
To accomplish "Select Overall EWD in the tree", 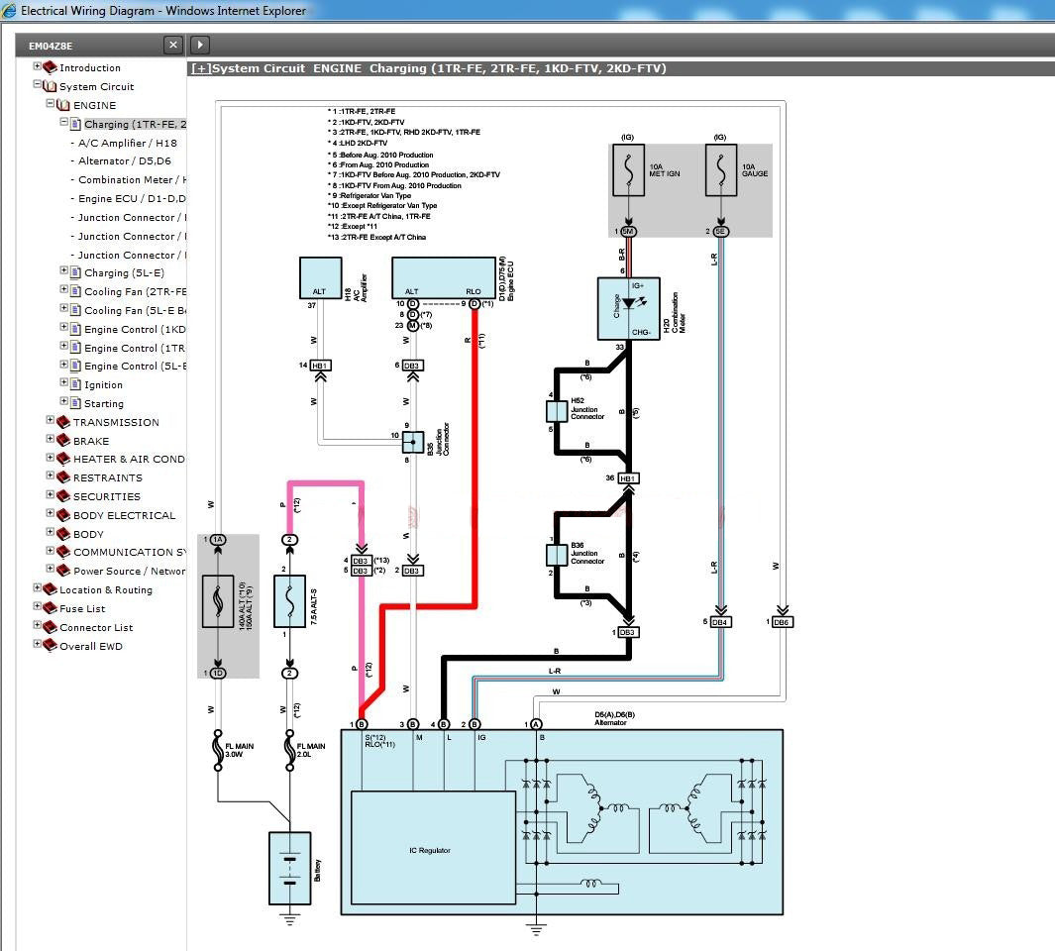I will point(91,647).
